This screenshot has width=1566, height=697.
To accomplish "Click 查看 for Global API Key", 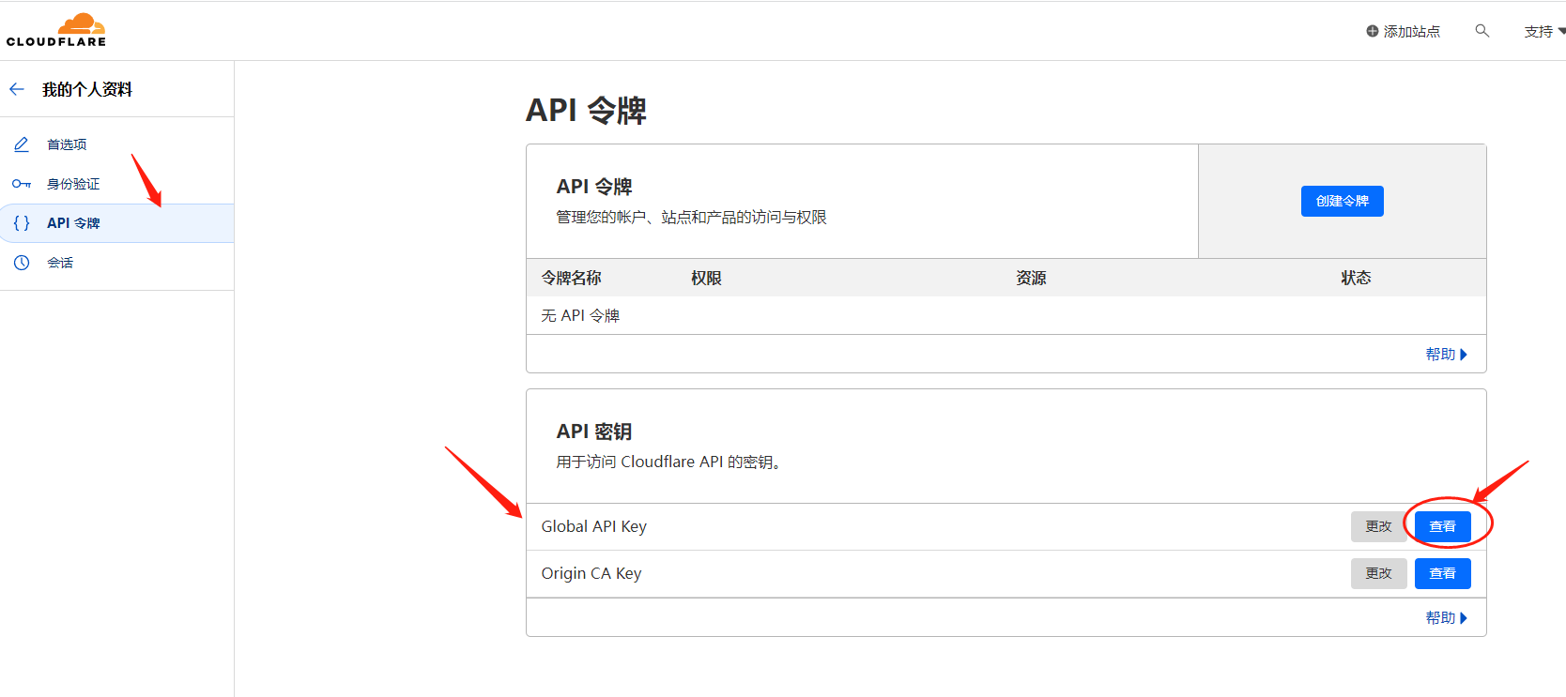I will click(x=1443, y=526).
